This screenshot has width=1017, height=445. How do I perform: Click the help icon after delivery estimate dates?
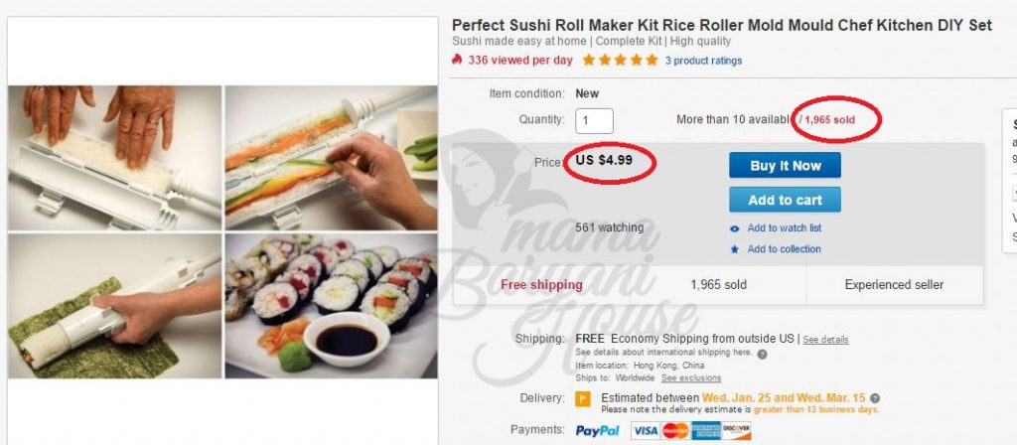pos(875,398)
